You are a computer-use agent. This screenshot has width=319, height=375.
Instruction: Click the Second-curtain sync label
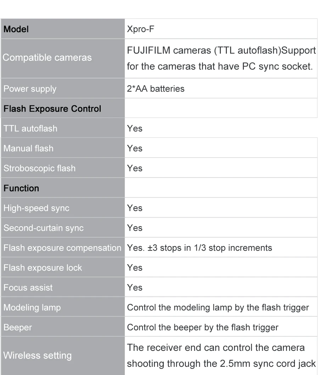coord(44,228)
